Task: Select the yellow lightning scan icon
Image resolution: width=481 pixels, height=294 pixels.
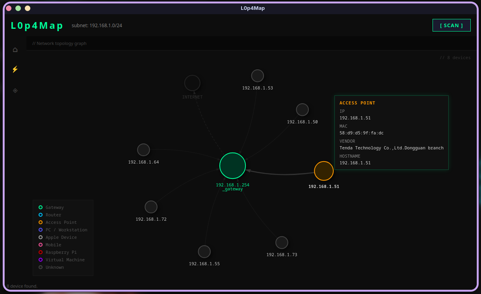Action: coord(15,69)
